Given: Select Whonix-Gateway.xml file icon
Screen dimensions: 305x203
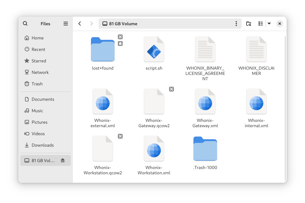Looking at the screenshot, I should click(x=205, y=101).
